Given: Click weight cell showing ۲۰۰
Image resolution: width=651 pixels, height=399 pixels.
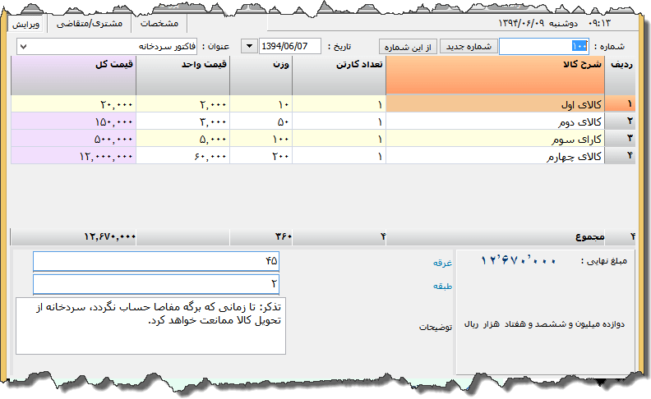Looking at the screenshot, I should click(261, 156).
